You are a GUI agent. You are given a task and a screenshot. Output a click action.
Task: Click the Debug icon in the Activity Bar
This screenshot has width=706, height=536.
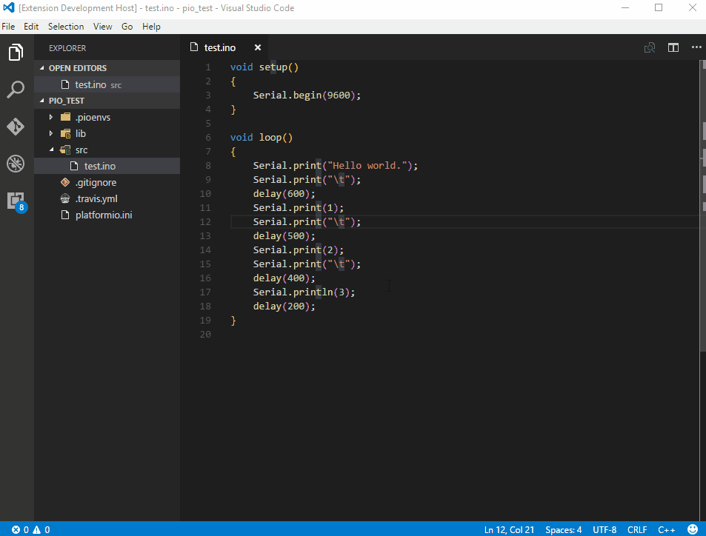pyautogui.click(x=16, y=164)
